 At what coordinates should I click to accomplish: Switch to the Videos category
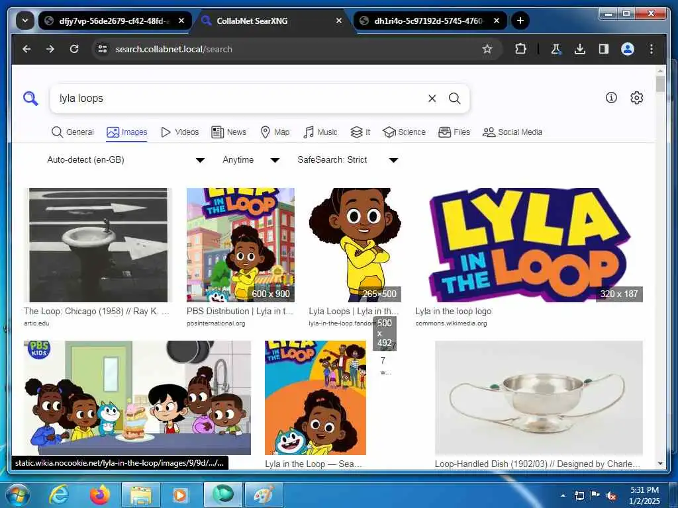[x=179, y=132]
